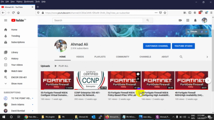The height and width of the screenshot is (120, 214).
Task: Open the Firefox Bookmarks menu
Action: click(29, 2)
